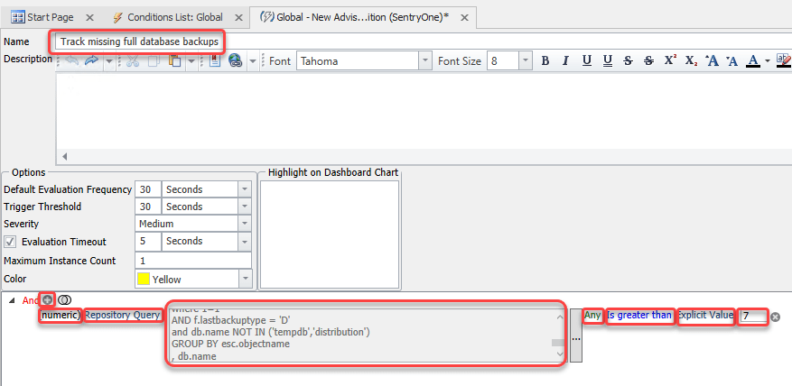Image resolution: width=792 pixels, height=386 pixels.
Task: Click the add condition plus icon next to And
Action: pos(47,299)
